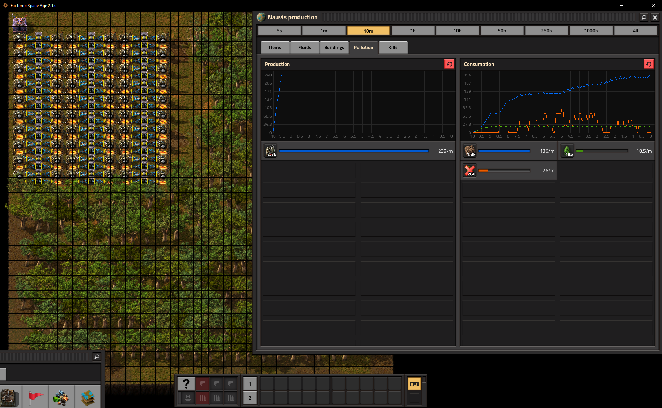Click the consumption item icon labeled 1.3k
Image resolution: width=662 pixels, height=408 pixels.
[x=470, y=151]
